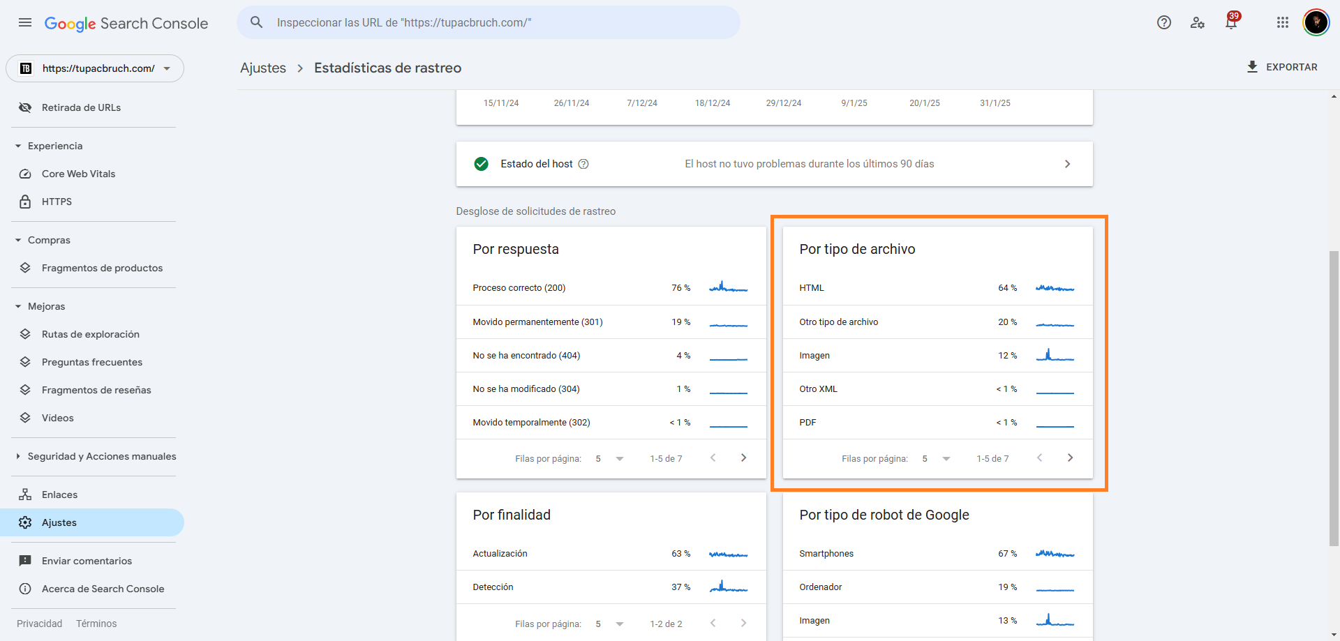Open the Privacidad link

click(x=39, y=623)
